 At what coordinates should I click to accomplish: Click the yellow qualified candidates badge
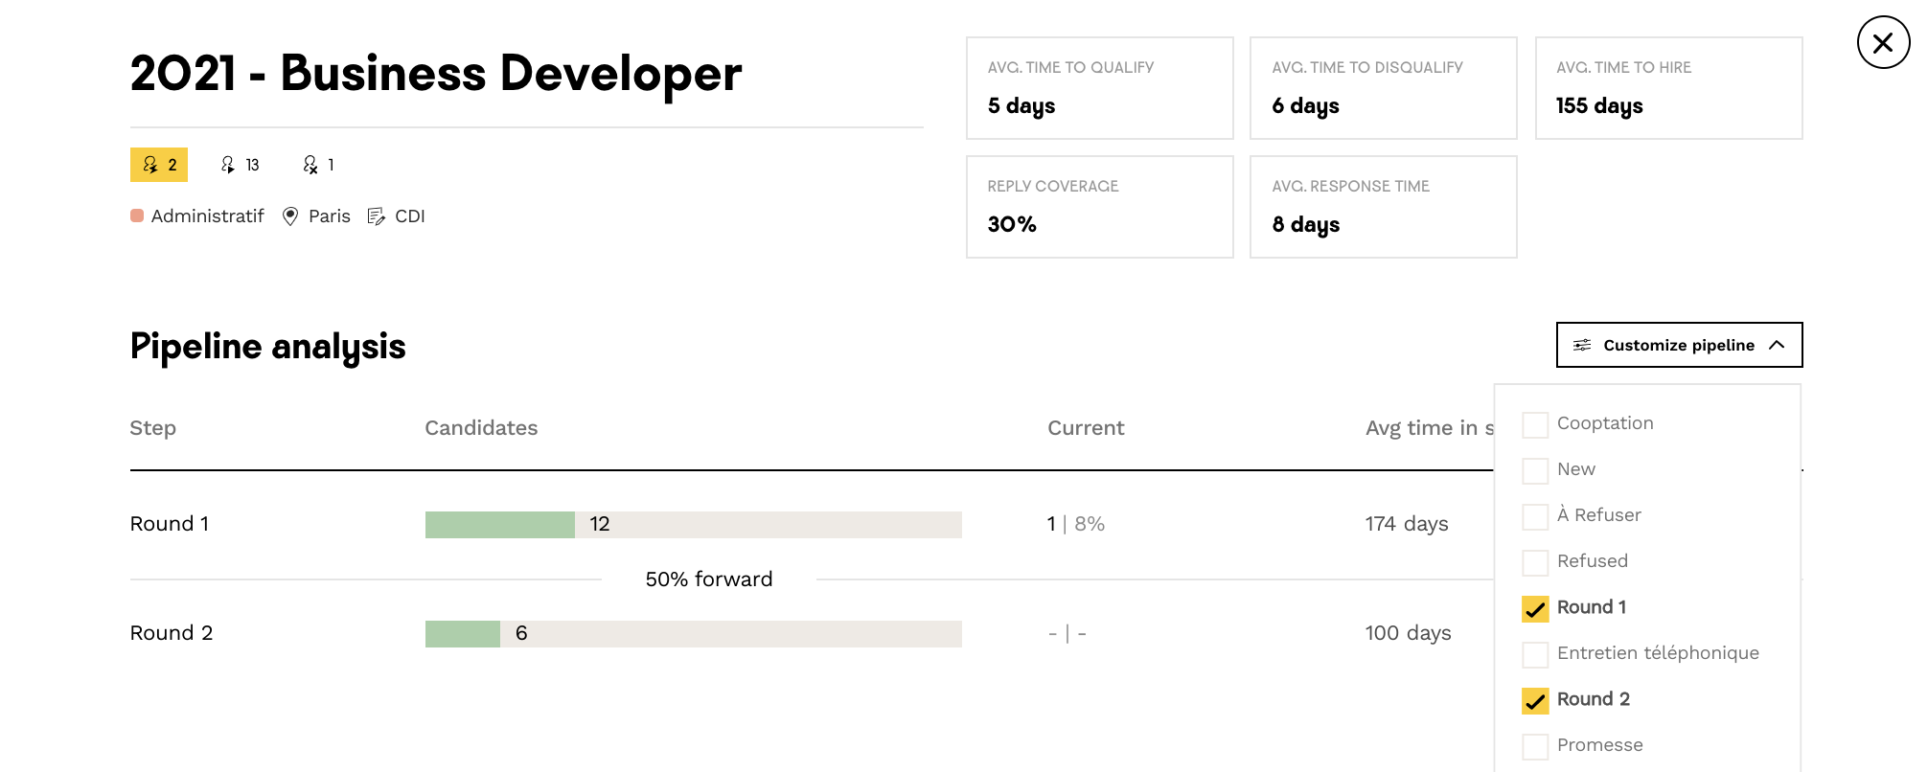(159, 165)
